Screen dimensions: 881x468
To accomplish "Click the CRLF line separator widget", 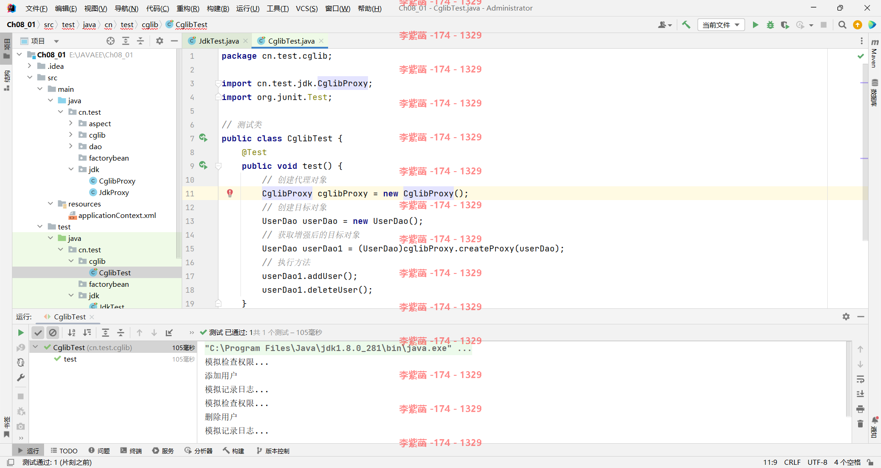I will pyautogui.click(x=792, y=462).
